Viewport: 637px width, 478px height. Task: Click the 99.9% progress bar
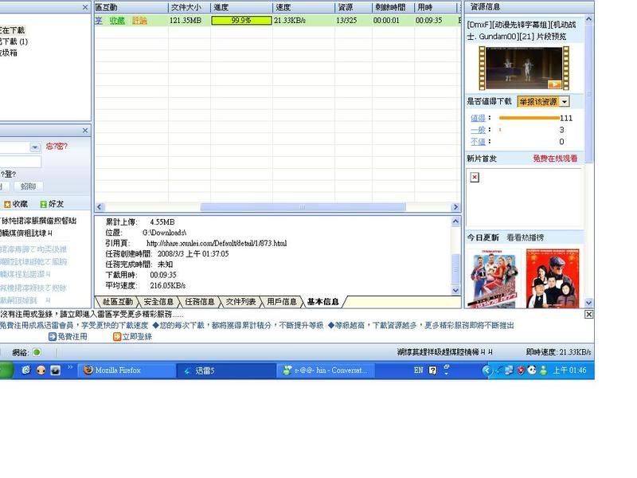(241, 21)
